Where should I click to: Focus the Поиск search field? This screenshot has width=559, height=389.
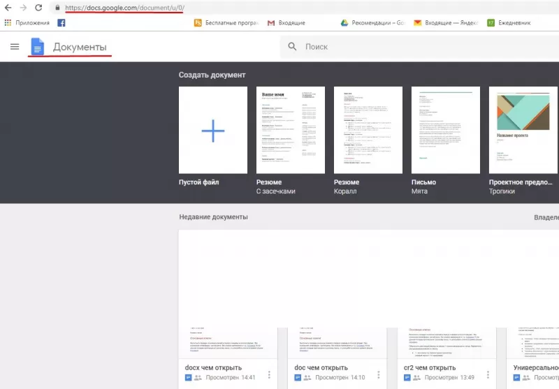coord(419,47)
